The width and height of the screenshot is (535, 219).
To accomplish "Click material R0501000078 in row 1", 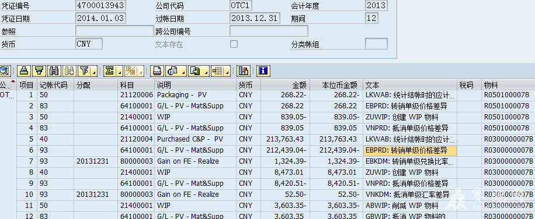I will [508, 95].
